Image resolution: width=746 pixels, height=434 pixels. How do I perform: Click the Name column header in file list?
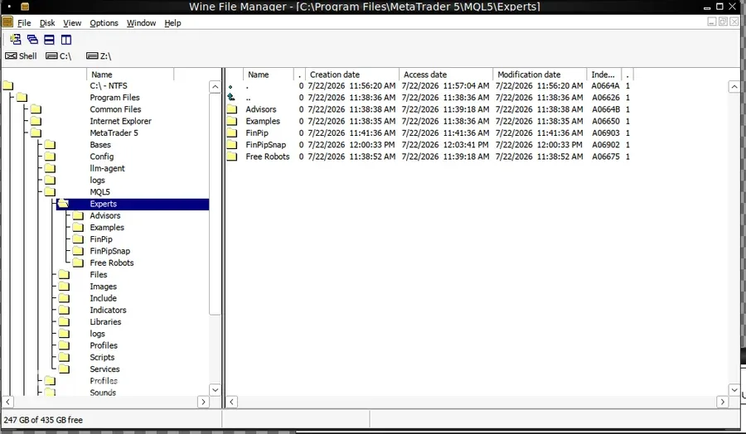tap(269, 75)
